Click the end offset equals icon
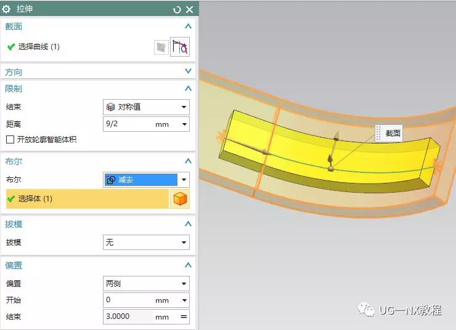 [184, 317]
